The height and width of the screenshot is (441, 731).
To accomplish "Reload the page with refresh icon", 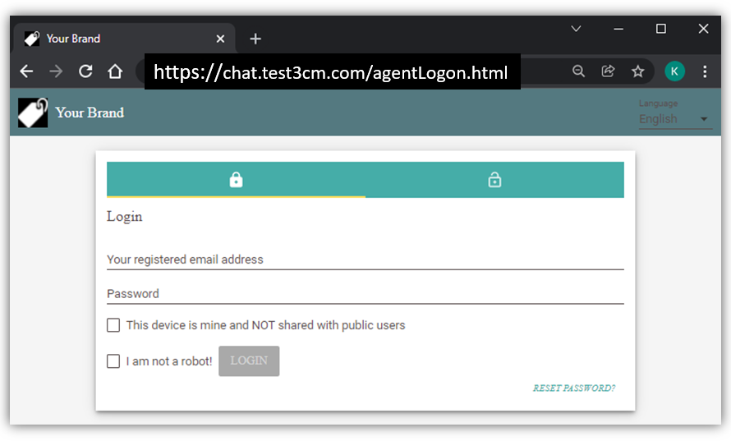I will pyautogui.click(x=85, y=71).
